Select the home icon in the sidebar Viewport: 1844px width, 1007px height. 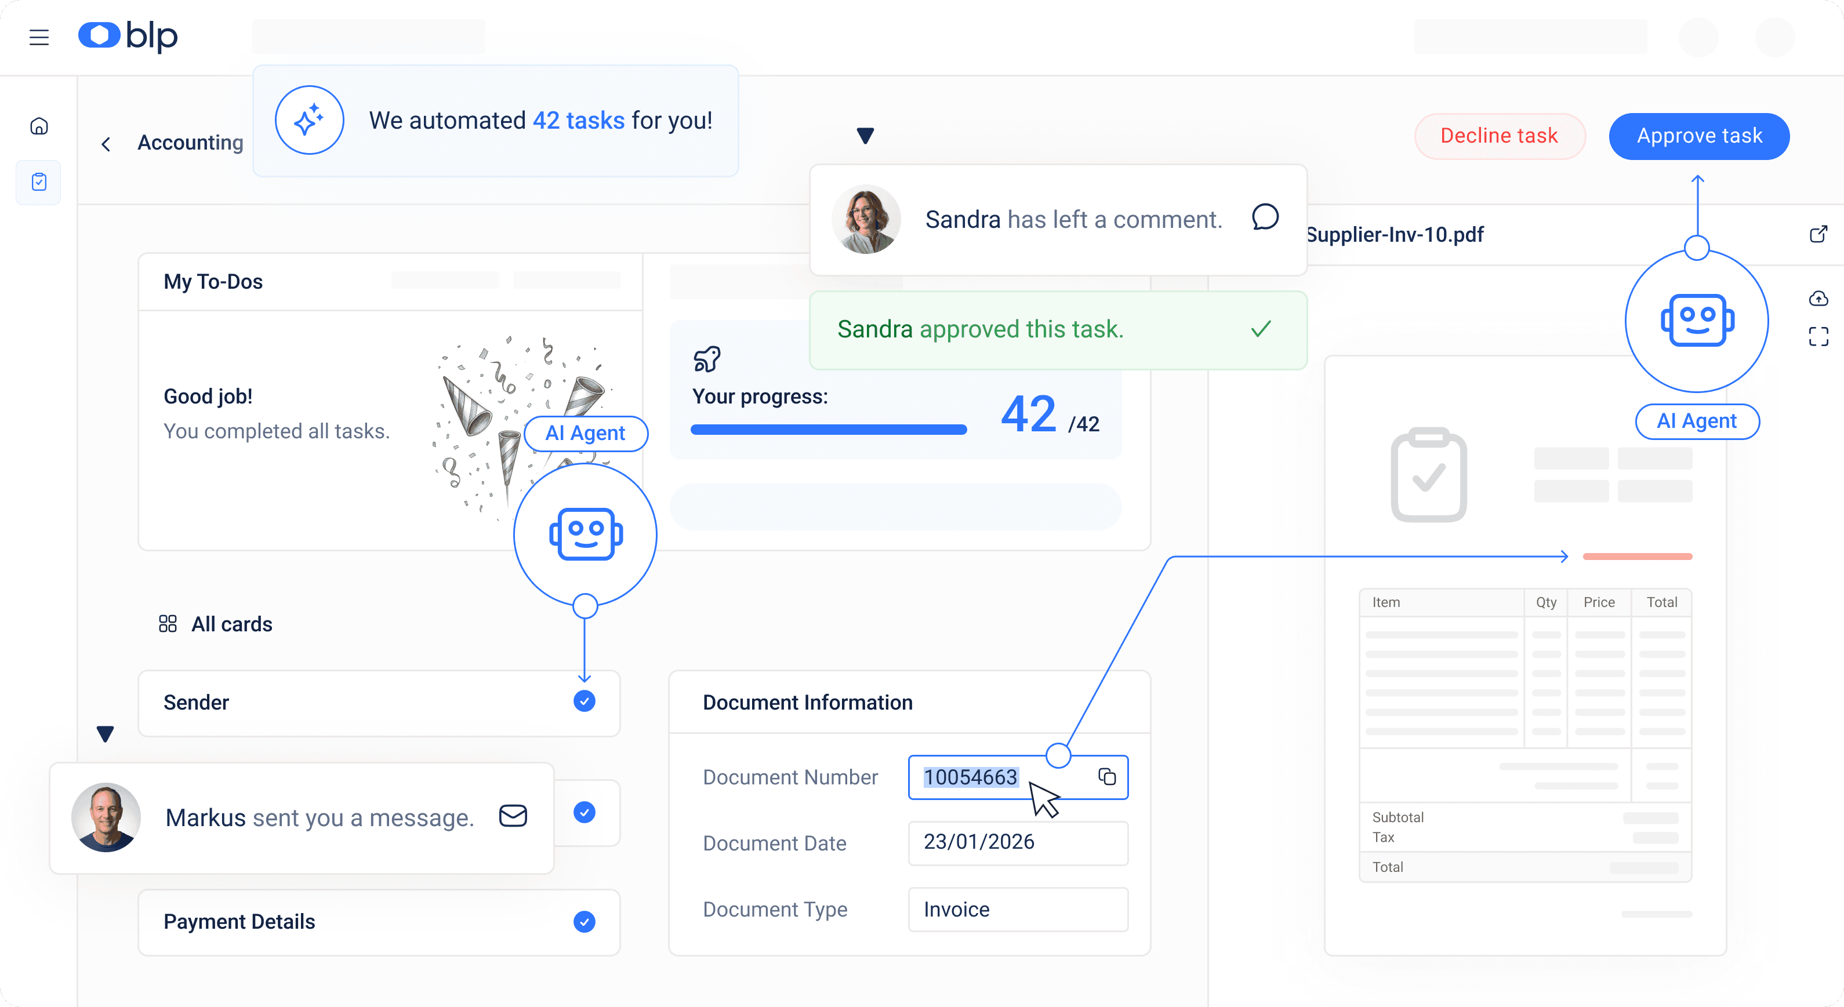pyautogui.click(x=38, y=125)
